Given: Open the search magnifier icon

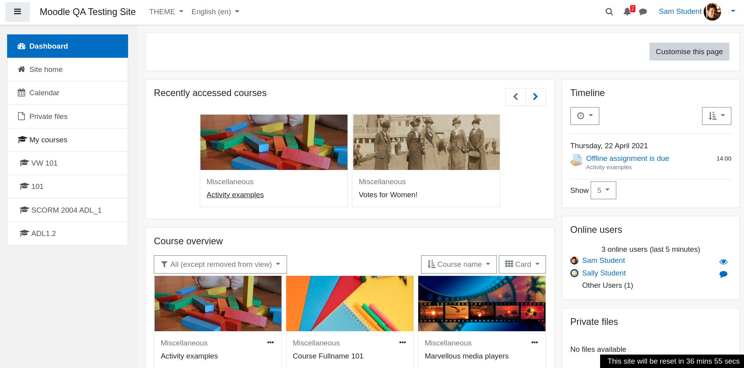Looking at the screenshot, I should 609,12.
